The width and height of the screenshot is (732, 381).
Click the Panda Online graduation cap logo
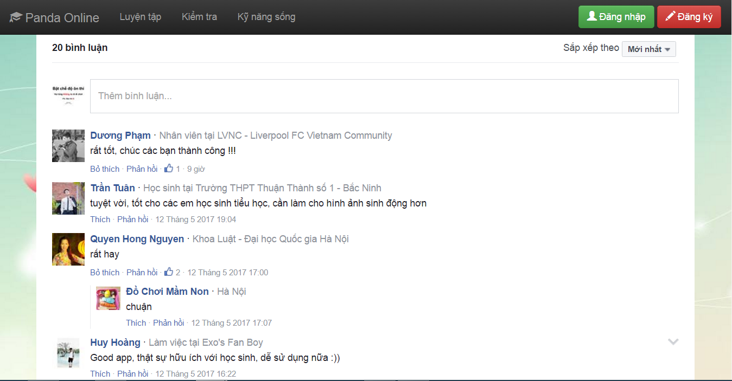pos(15,17)
